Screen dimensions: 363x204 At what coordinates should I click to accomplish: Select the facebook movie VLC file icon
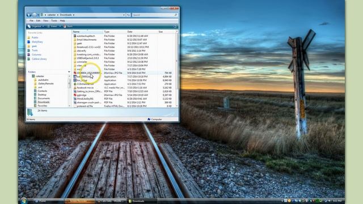click(x=75, y=88)
